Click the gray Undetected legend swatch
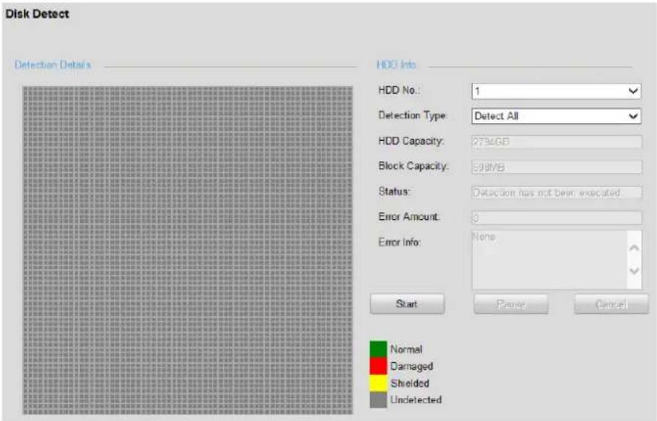The image size is (657, 421). point(378,400)
